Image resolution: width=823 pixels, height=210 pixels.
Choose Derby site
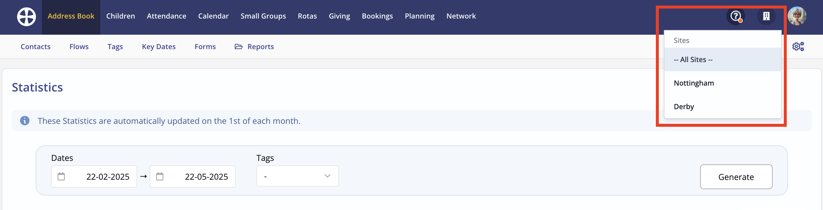pos(722,106)
